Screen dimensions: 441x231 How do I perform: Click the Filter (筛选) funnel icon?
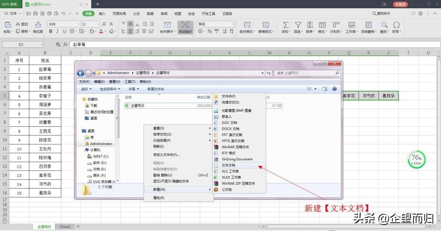pyautogui.click(x=298, y=25)
